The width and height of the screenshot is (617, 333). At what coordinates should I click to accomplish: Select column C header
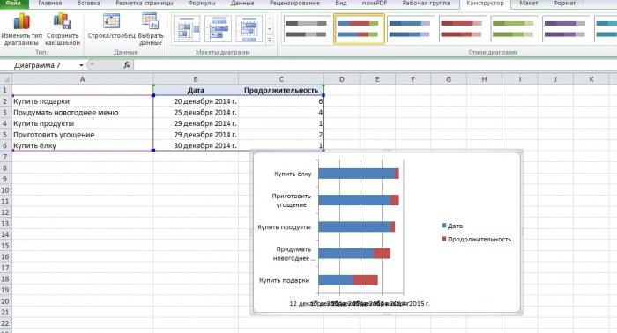pyautogui.click(x=281, y=79)
